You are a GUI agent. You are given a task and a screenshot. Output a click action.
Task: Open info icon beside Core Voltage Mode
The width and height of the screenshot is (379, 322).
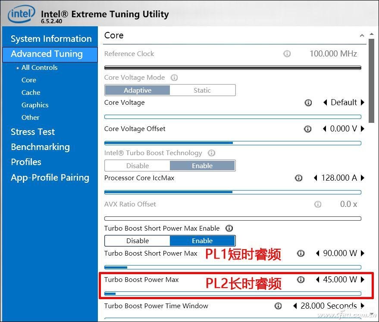174,78
